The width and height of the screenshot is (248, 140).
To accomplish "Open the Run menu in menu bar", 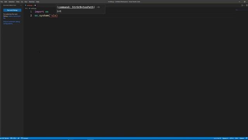I will tap(26, 2).
